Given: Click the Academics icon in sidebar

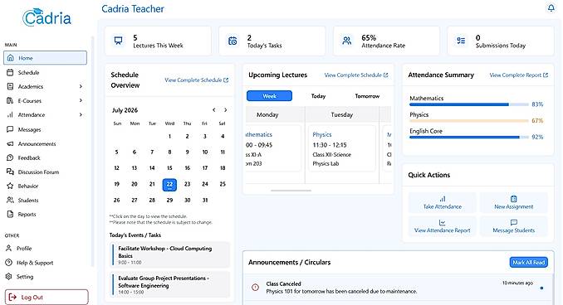Looking at the screenshot, I should [10, 86].
